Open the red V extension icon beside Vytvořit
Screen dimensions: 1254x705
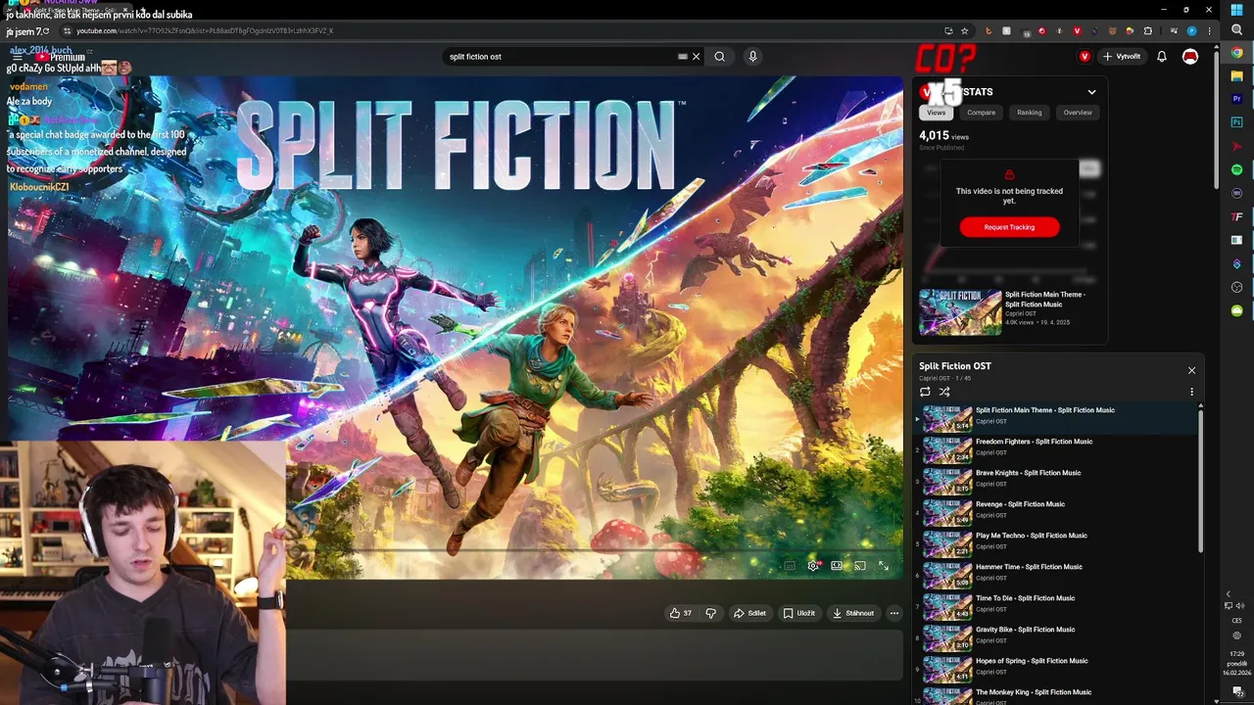pos(1085,57)
